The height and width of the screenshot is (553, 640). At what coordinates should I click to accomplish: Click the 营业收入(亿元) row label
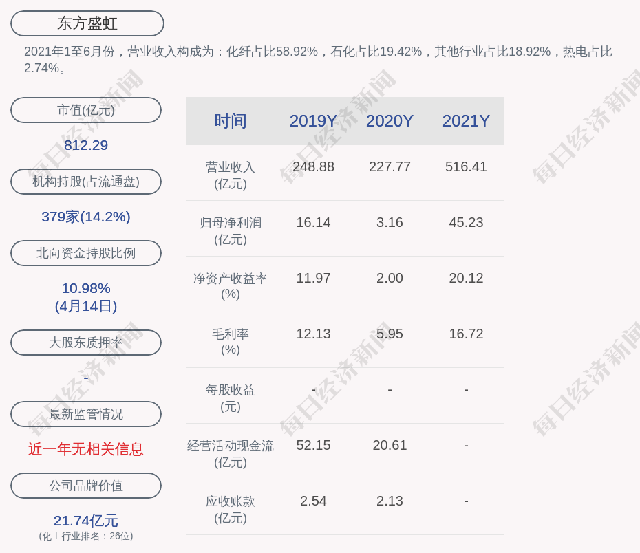point(231,175)
